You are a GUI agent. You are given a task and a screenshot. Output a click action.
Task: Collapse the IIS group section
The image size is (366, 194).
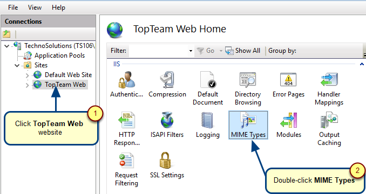pyautogui.click(x=362, y=64)
